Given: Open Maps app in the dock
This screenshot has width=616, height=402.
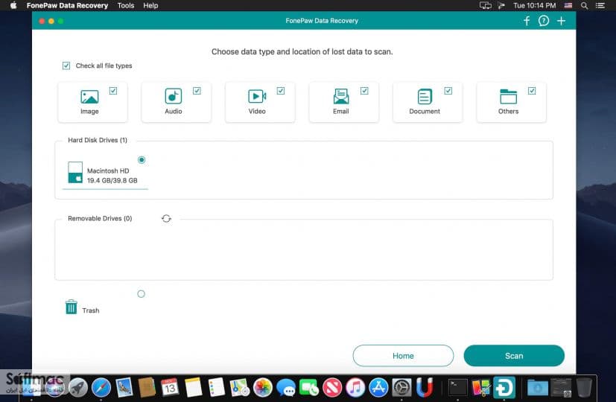Looking at the screenshot, I should pos(240,387).
